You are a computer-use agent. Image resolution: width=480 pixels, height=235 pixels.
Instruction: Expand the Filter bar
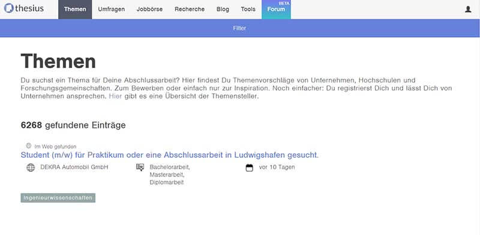click(240, 28)
